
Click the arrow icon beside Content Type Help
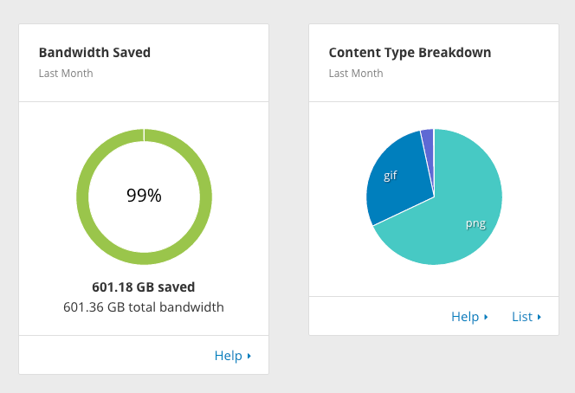tap(486, 318)
